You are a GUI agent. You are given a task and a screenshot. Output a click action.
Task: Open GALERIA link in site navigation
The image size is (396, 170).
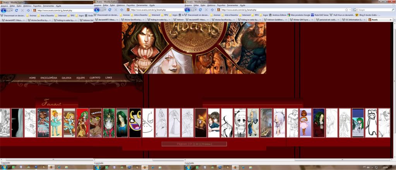click(67, 78)
